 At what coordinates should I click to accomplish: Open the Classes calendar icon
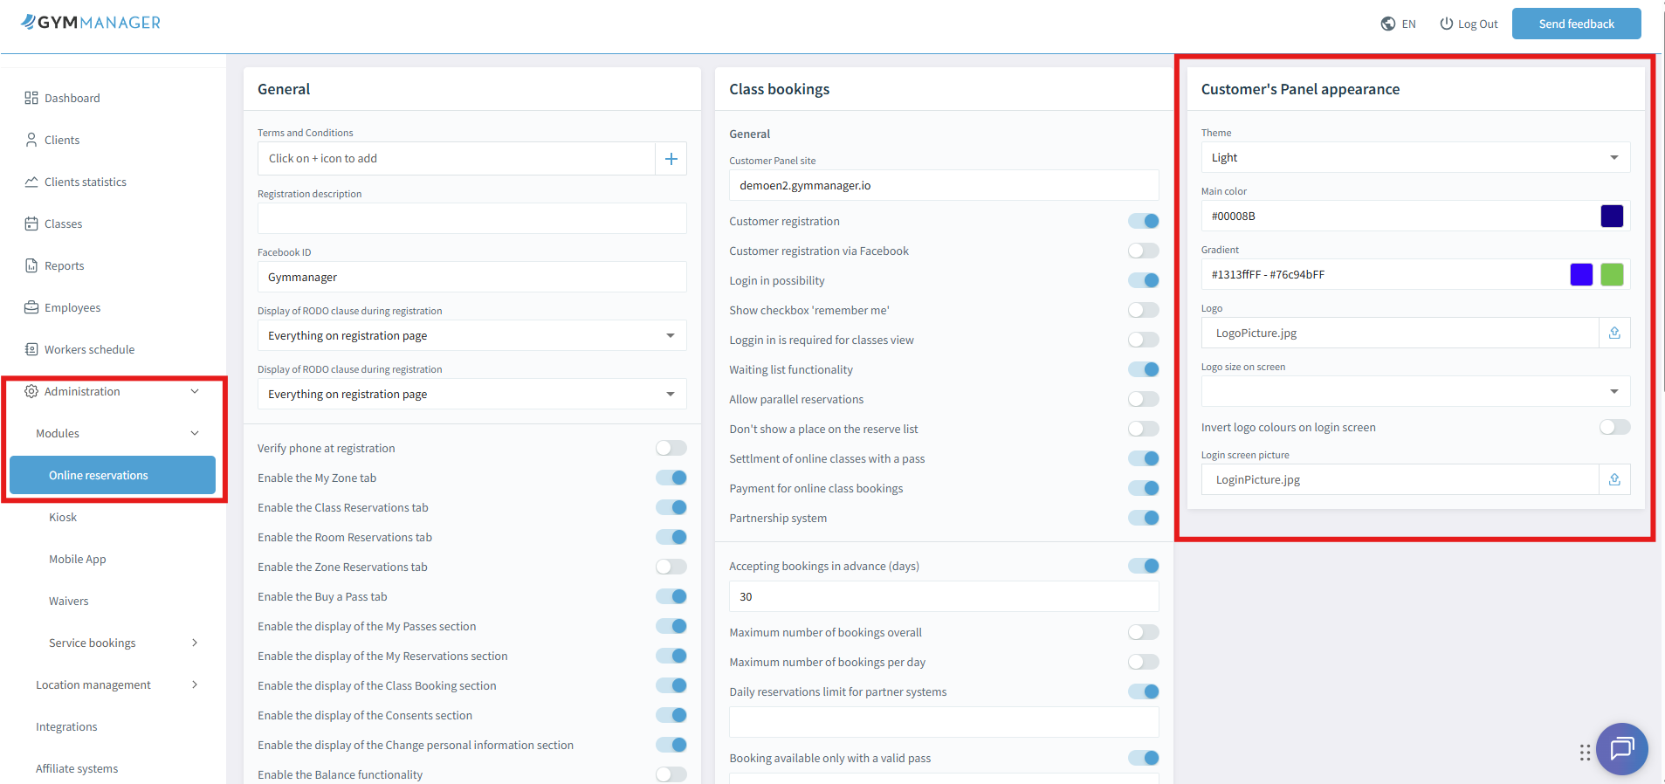(31, 224)
